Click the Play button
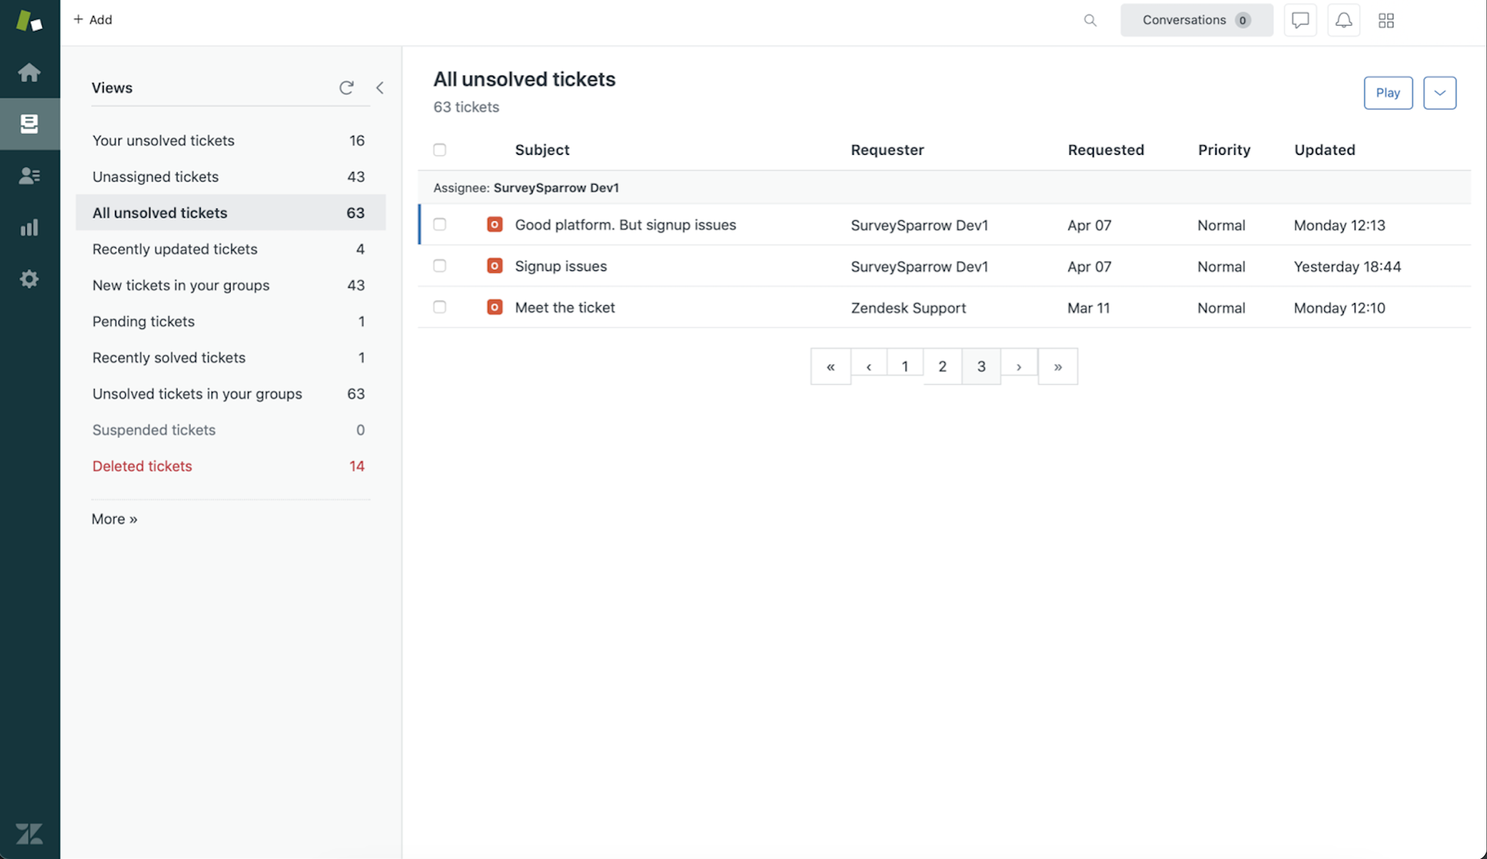The height and width of the screenshot is (859, 1487). click(1388, 93)
